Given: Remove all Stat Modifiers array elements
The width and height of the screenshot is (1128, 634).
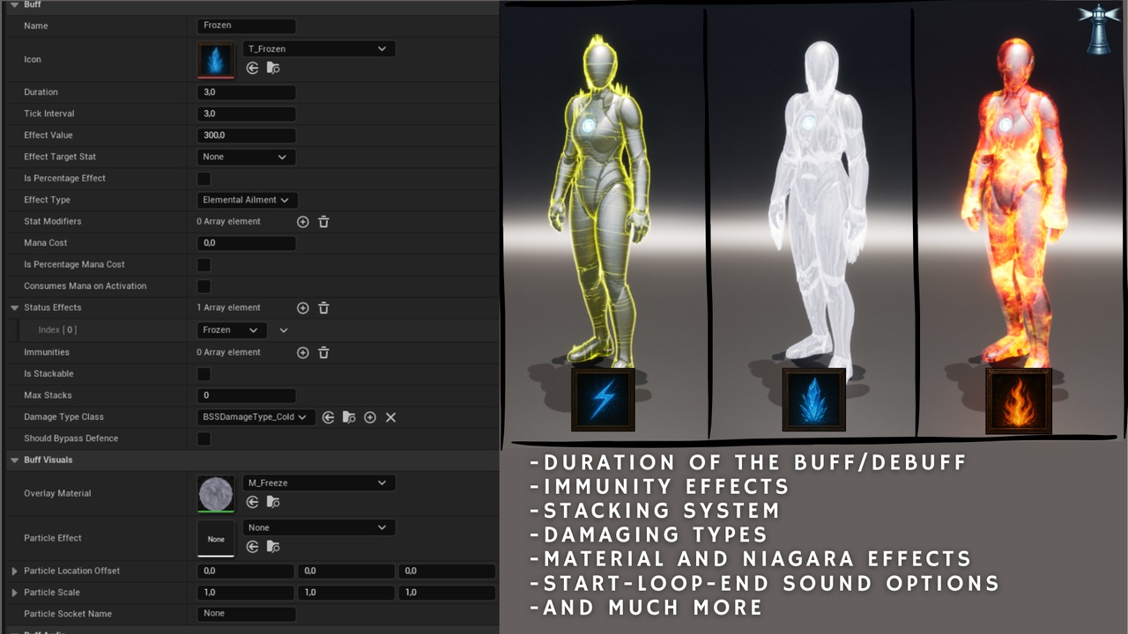Looking at the screenshot, I should click(323, 222).
